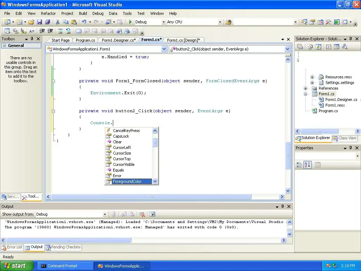Switch Properties to the Categorized view icon
361x271 pixels.
click(x=299, y=165)
